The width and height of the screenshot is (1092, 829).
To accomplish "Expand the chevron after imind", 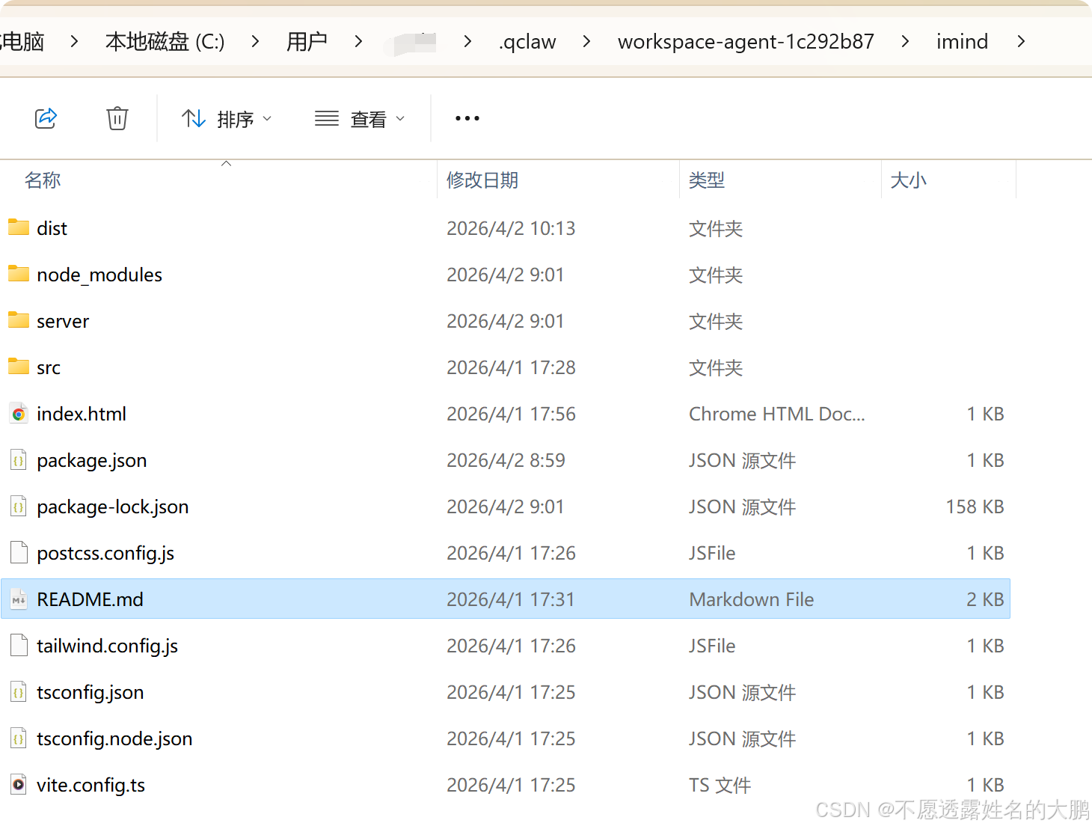I will point(1021,42).
